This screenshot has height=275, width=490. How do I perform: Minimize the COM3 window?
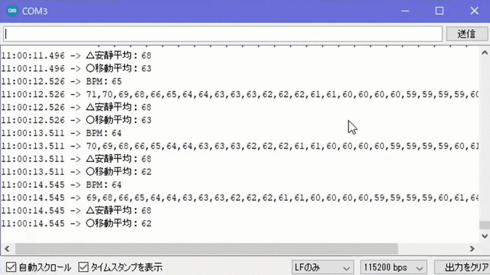coord(405,11)
